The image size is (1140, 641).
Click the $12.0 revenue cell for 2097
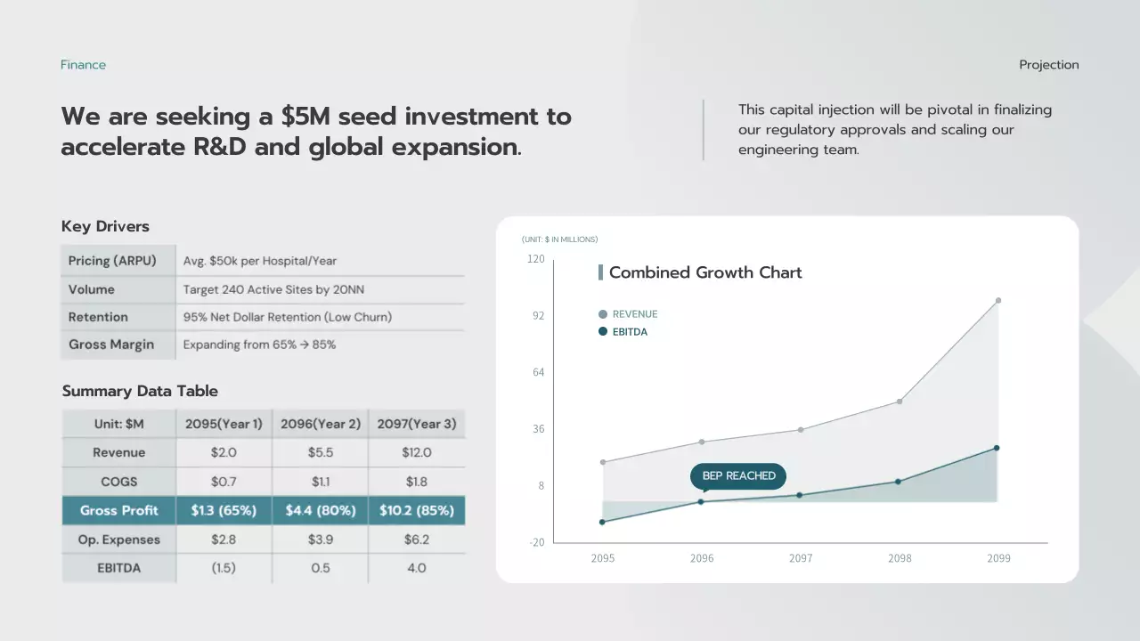click(417, 452)
